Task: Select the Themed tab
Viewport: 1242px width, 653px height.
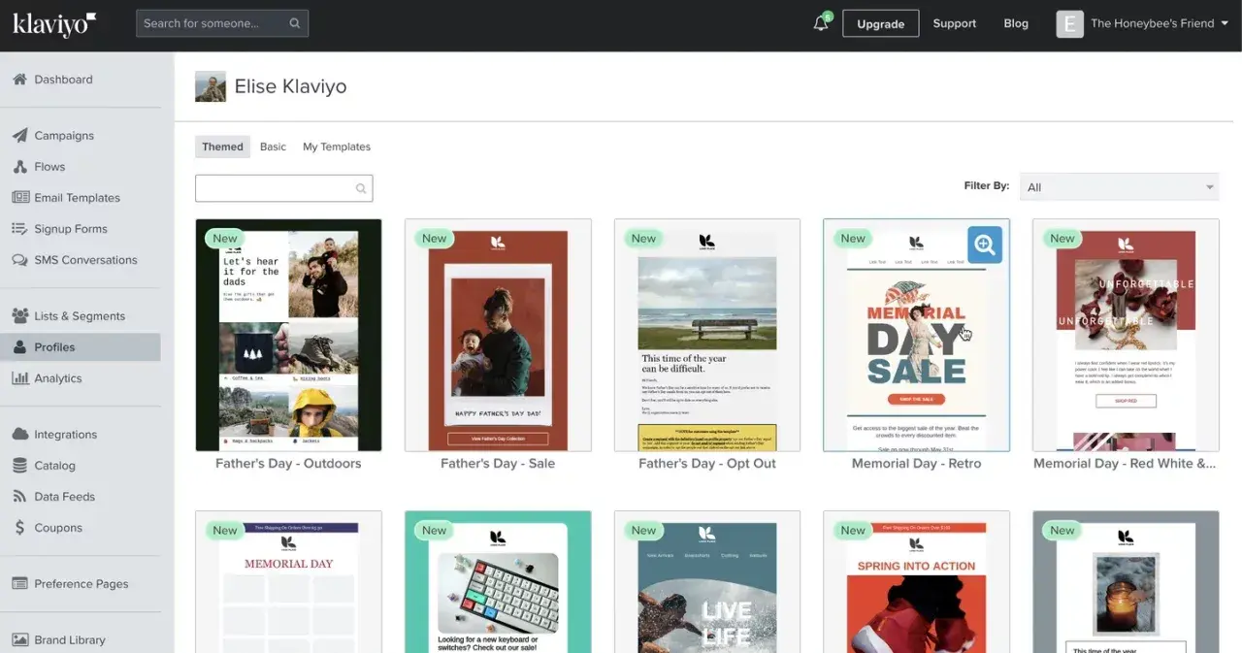Action: 222,147
